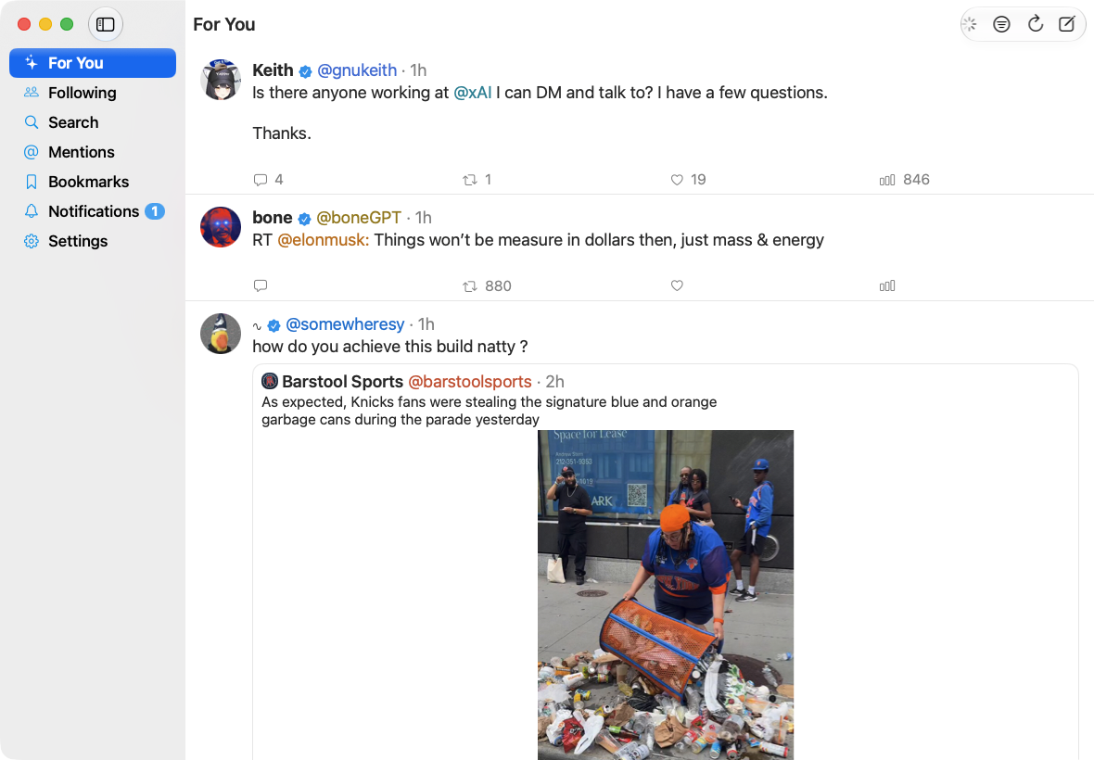Open the @barstoolsports handle link
This screenshot has height=760, width=1094.
tap(469, 382)
